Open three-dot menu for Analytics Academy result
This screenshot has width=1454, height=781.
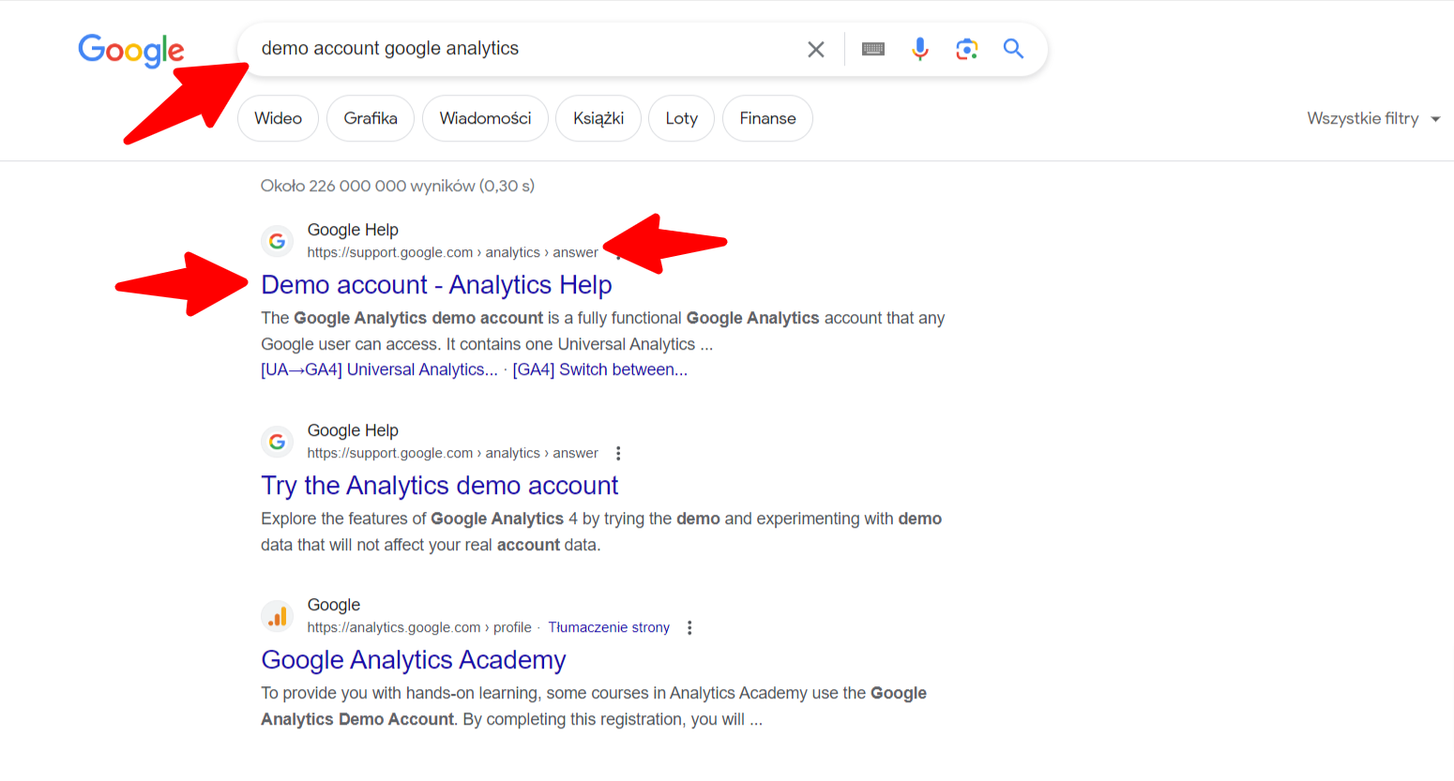pos(689,628)
